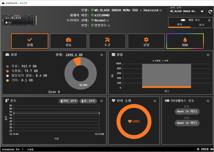Open the 설정 (Settings) tab

pos(146,41)
